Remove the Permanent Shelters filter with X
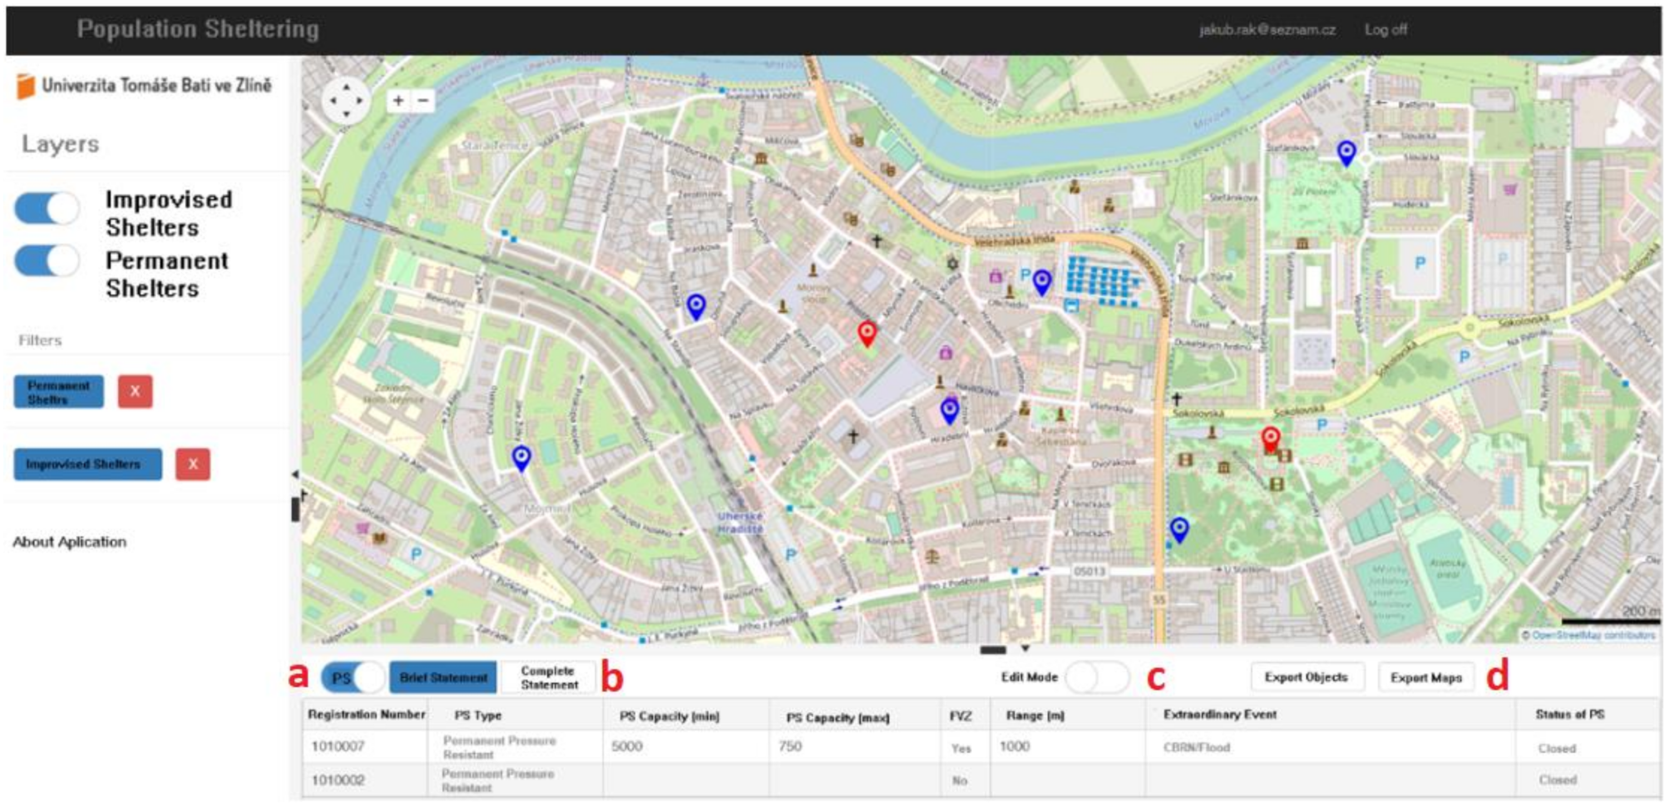The width and height of the screenshot is (1670, 804). (x=135, y=391)
